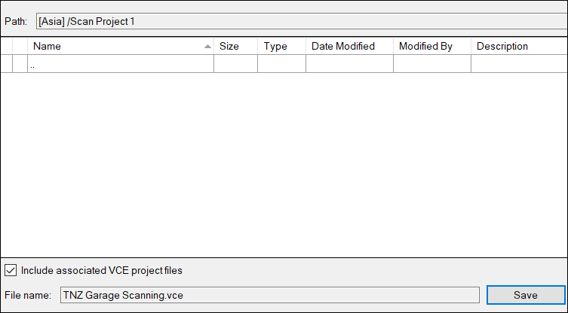Click the Path field showing Scan Project 1

[300, 21]
